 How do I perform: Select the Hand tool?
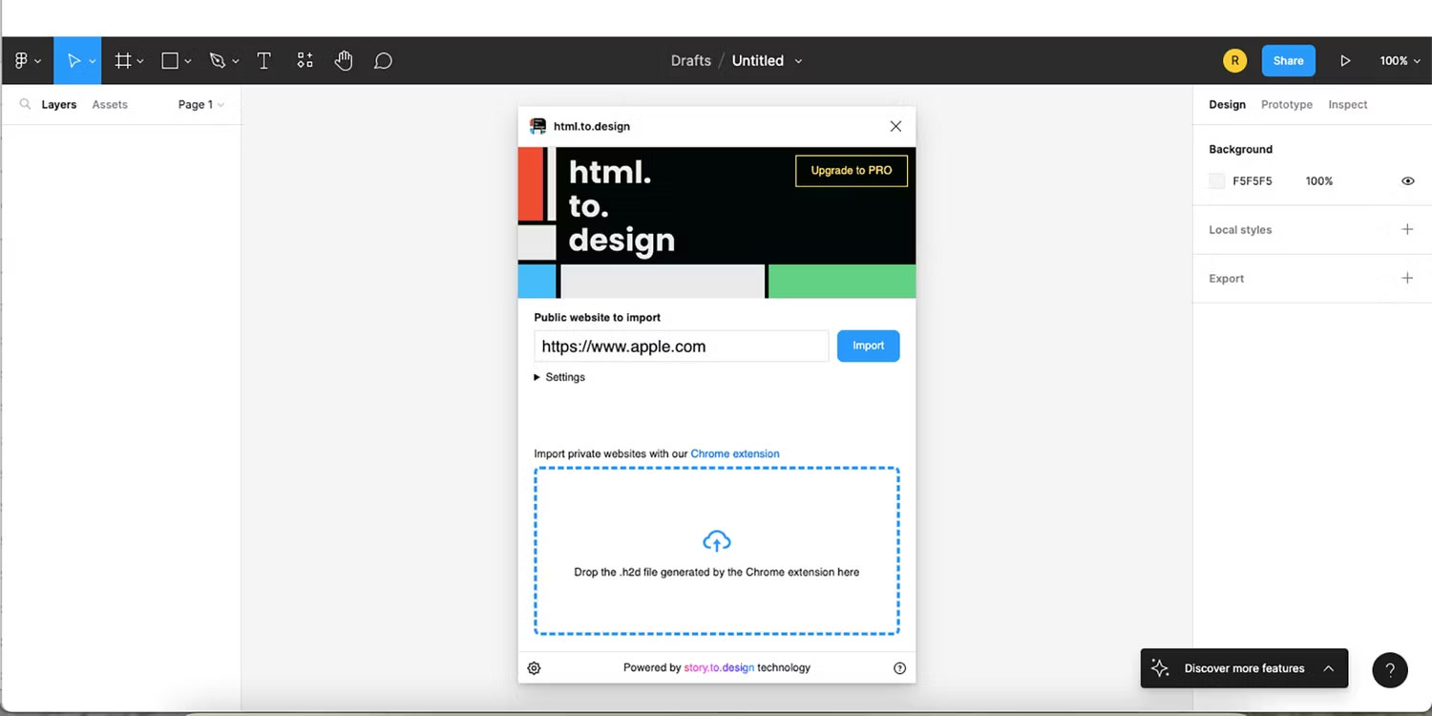click(344, 61)
